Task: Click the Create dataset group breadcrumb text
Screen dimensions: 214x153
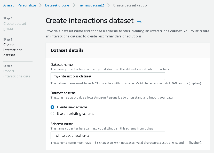Action: tap(130, 5)
